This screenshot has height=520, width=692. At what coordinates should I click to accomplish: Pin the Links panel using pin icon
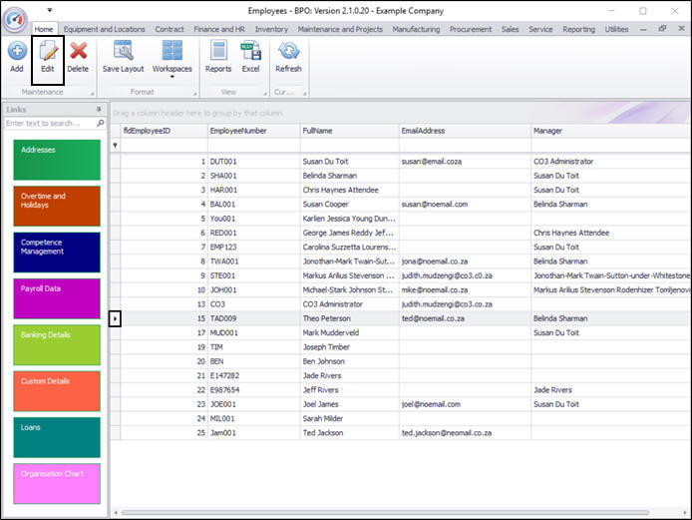(98, 109)
